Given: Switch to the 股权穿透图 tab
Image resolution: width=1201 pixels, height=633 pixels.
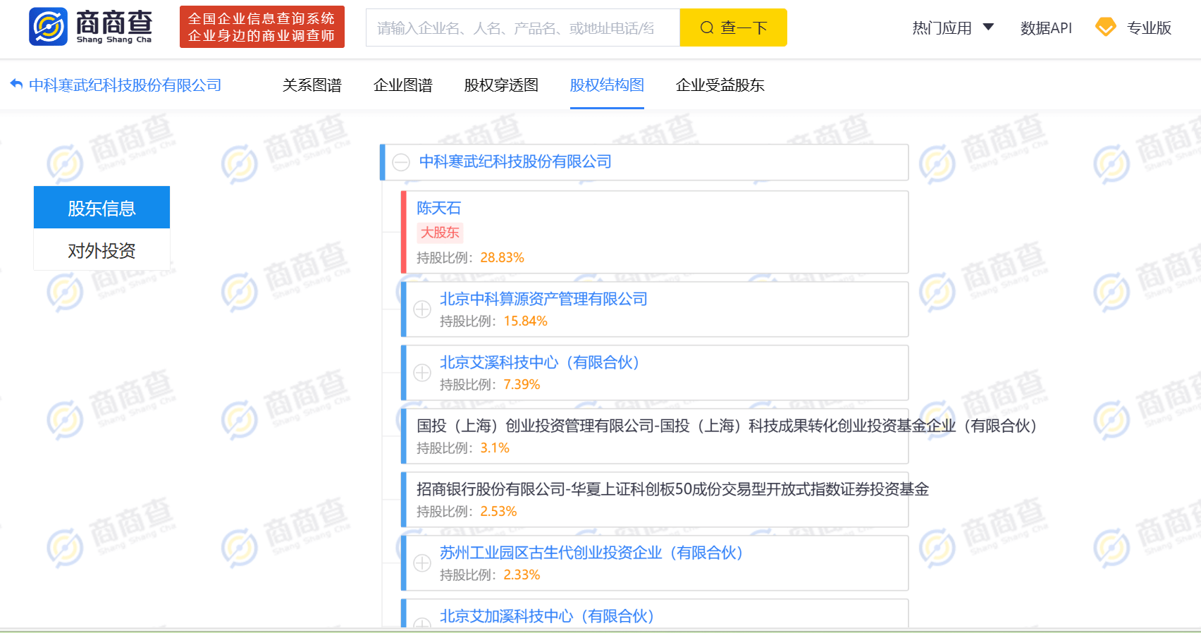Looking at the screenshot, I should click(x=501, y=85).
